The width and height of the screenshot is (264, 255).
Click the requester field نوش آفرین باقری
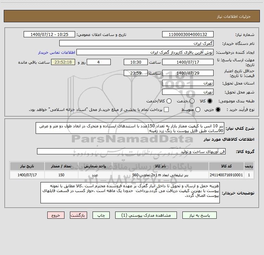[145, 52]
